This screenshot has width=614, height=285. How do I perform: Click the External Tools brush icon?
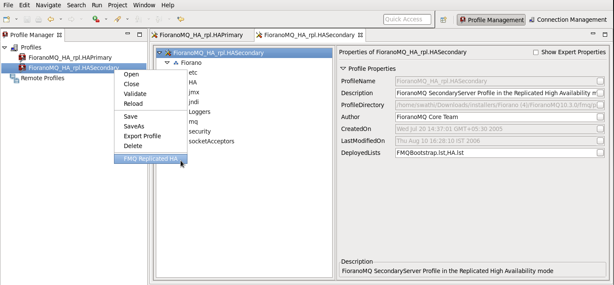click(117, 19)
